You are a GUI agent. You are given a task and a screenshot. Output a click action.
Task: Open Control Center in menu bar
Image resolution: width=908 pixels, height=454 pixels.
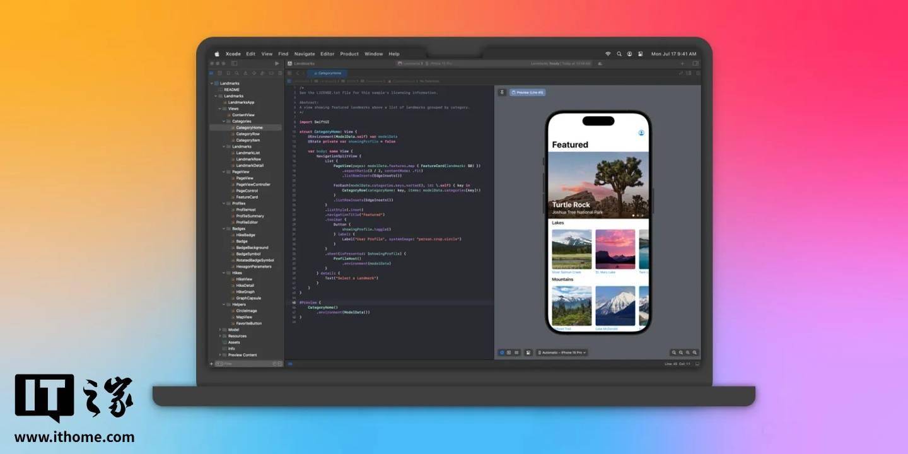640,54
